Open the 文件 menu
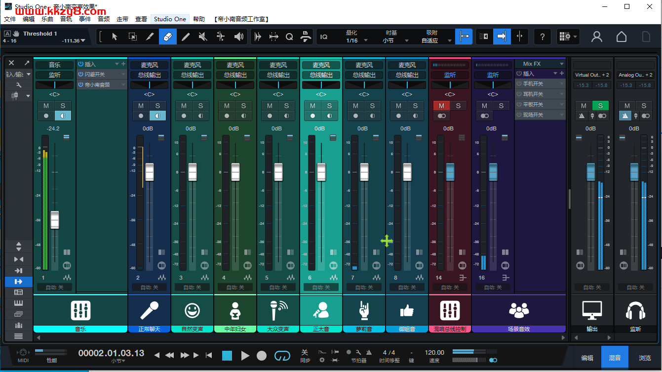This screenshot has height=372, width=662. (10, 19)
